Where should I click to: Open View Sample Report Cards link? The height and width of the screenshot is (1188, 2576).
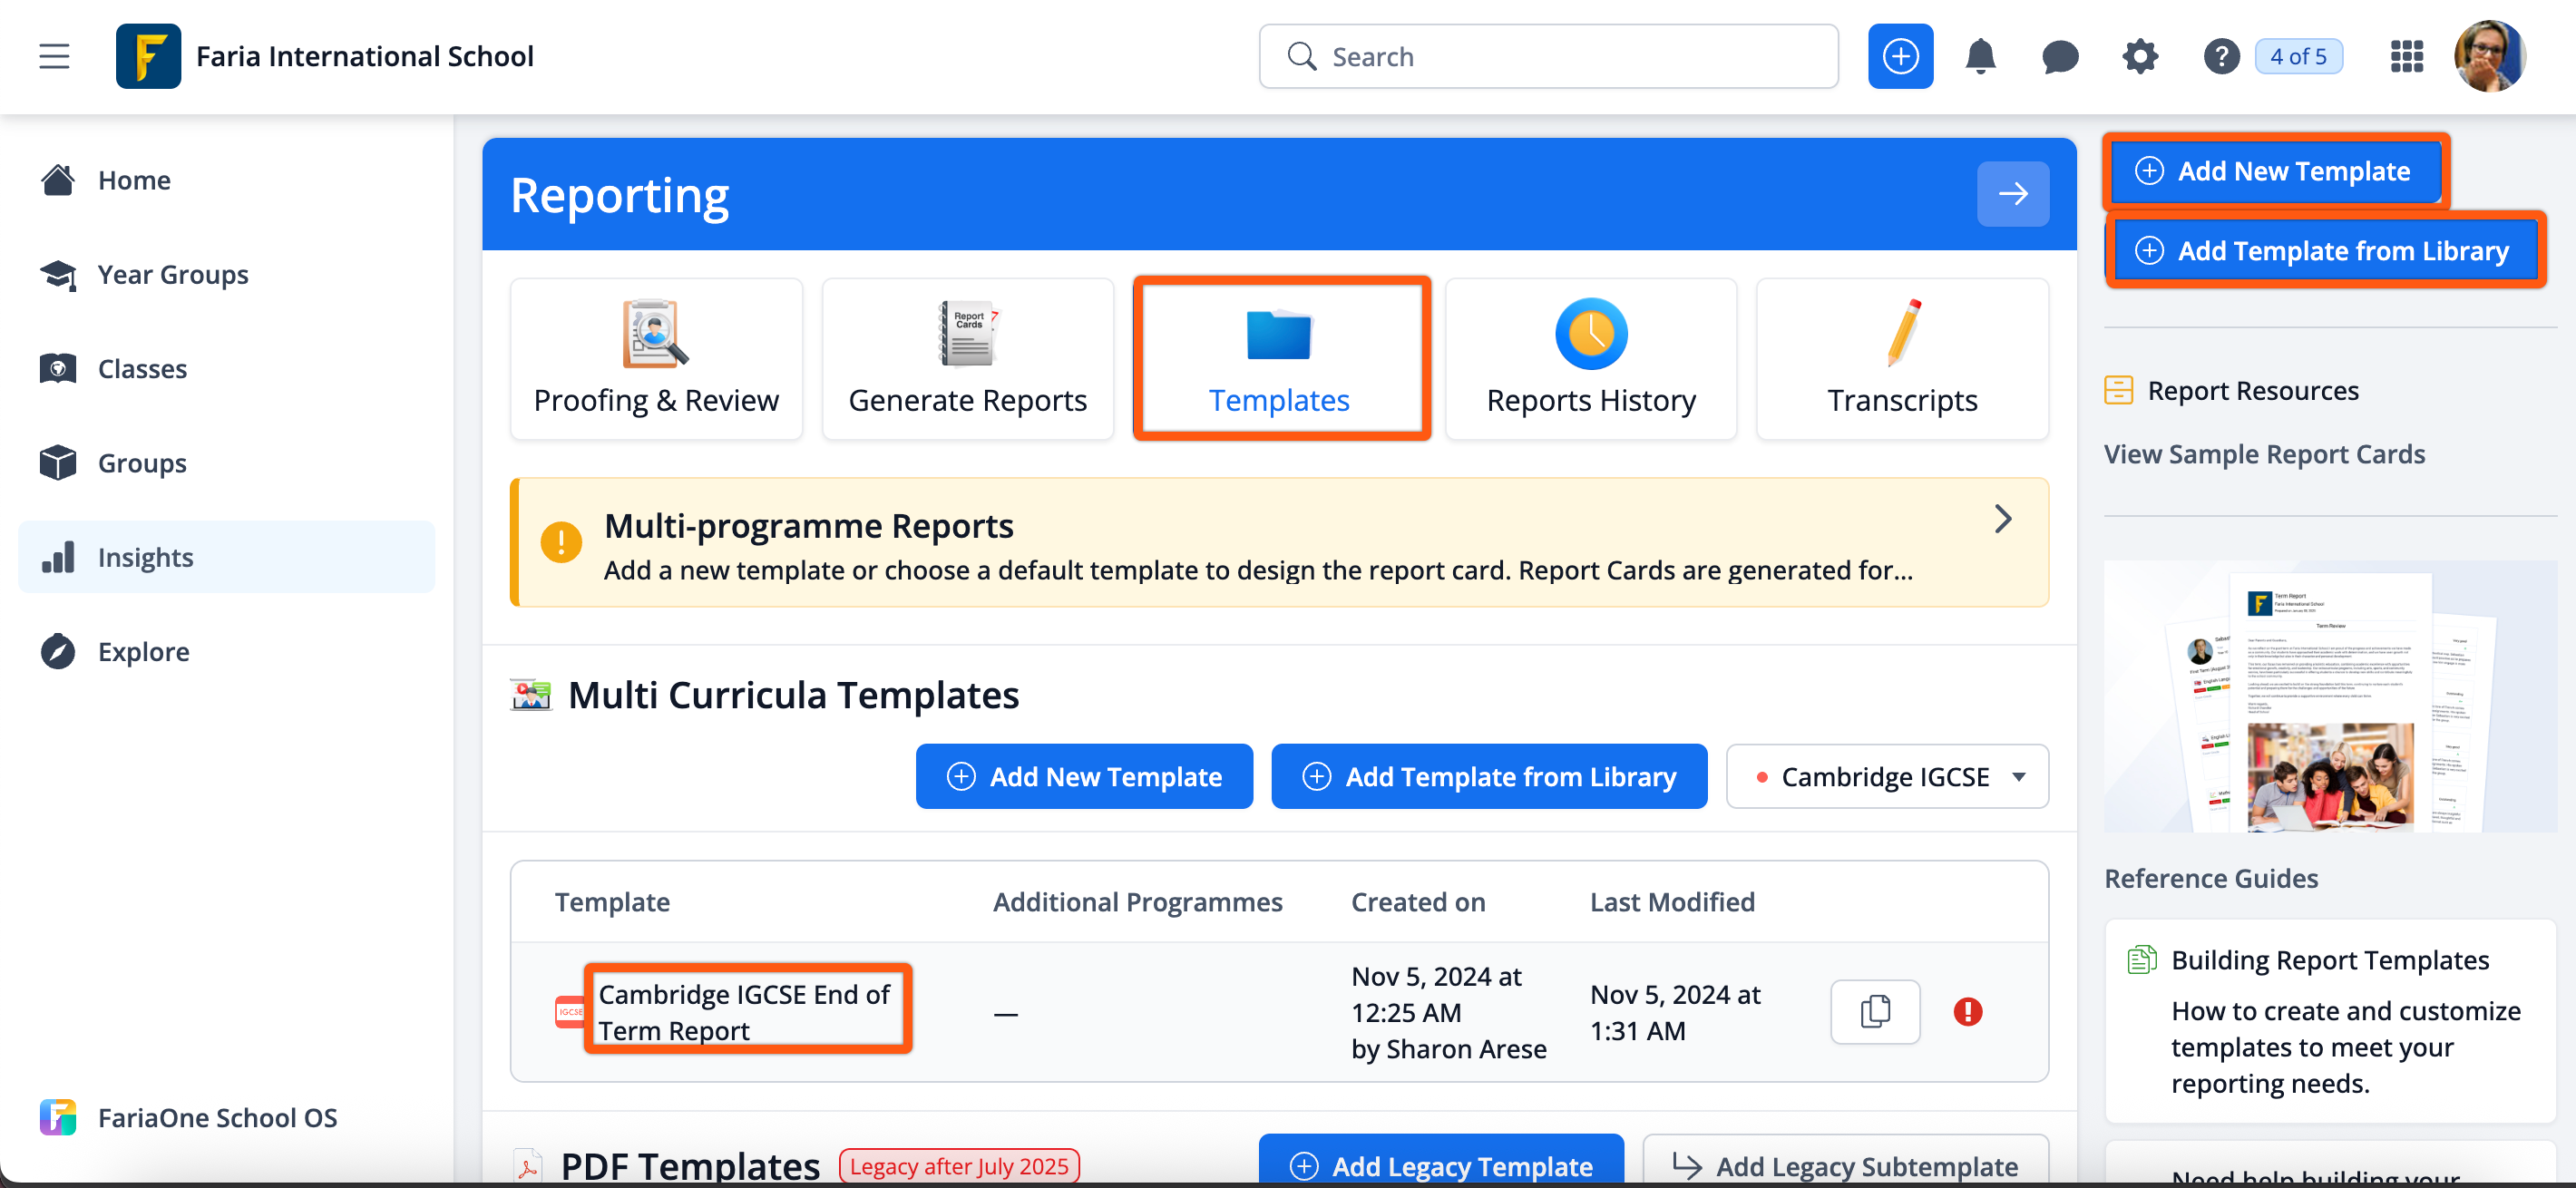2264,454
